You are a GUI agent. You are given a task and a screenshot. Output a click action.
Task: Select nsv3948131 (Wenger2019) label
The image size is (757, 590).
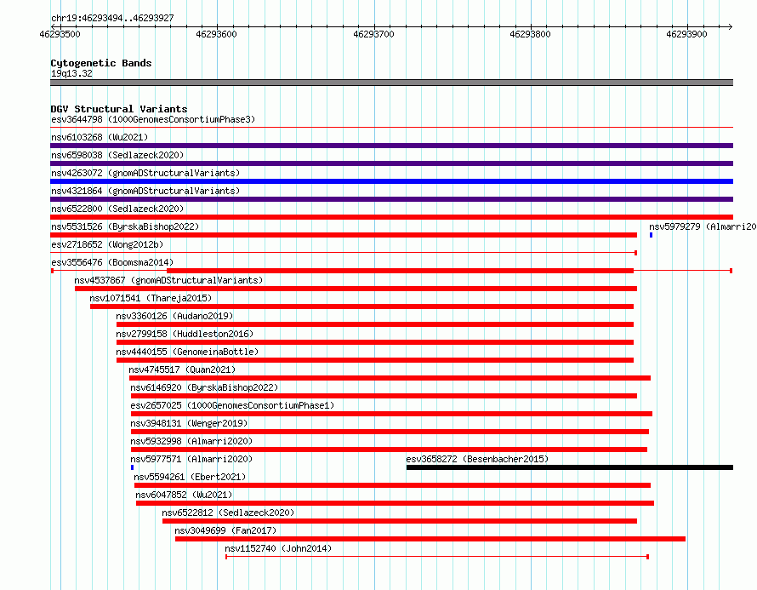click(x=189, y=423)
